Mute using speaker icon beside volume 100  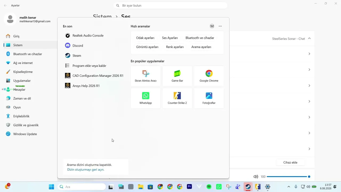pyautogui.click(x=256, y=177)
